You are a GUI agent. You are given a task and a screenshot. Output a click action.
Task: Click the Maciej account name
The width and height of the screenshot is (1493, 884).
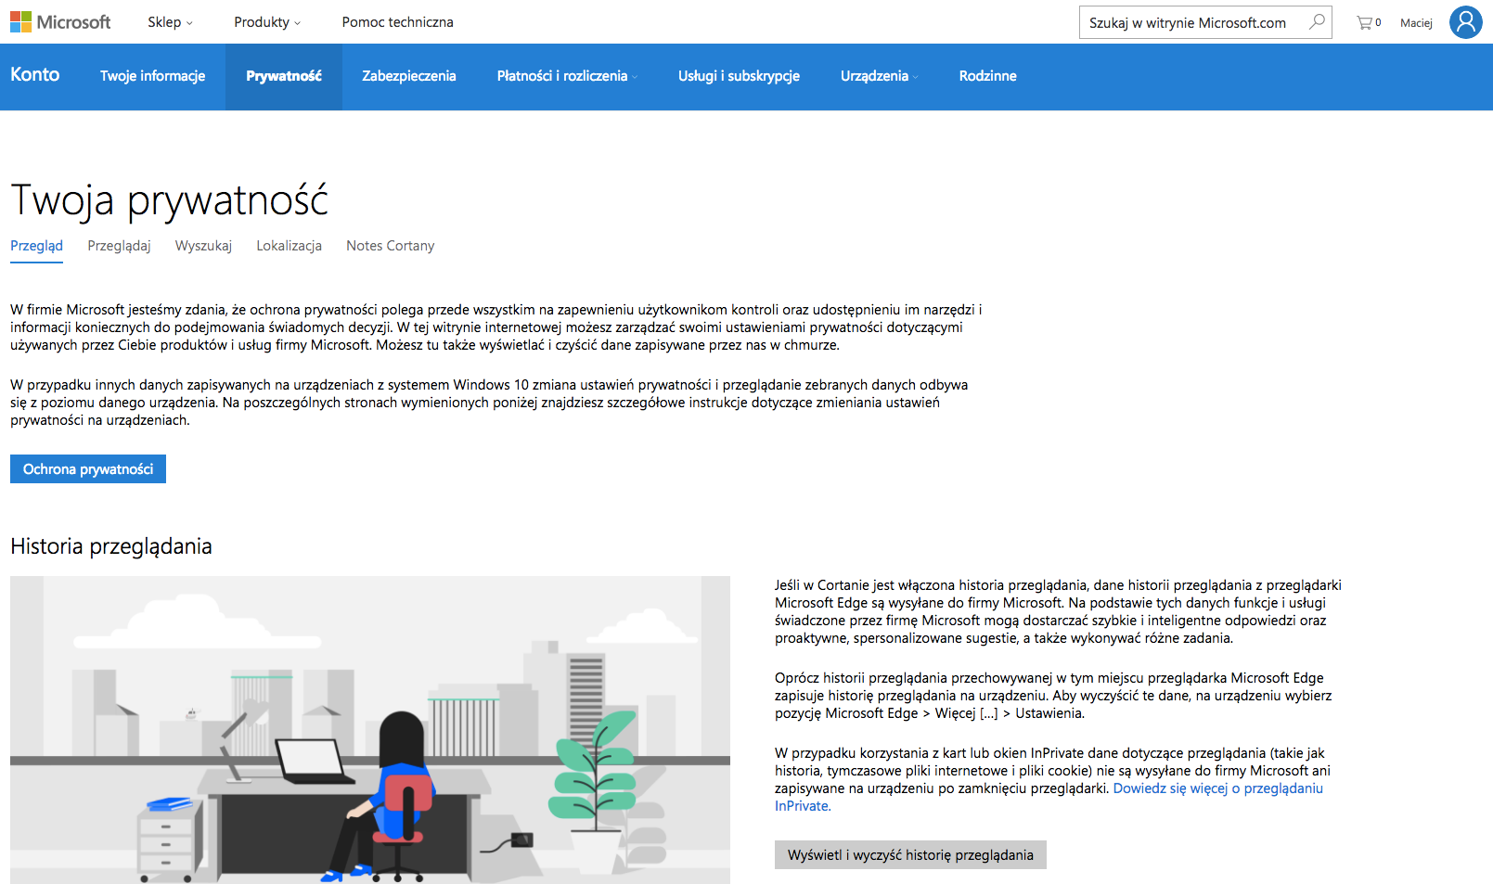1416,23
